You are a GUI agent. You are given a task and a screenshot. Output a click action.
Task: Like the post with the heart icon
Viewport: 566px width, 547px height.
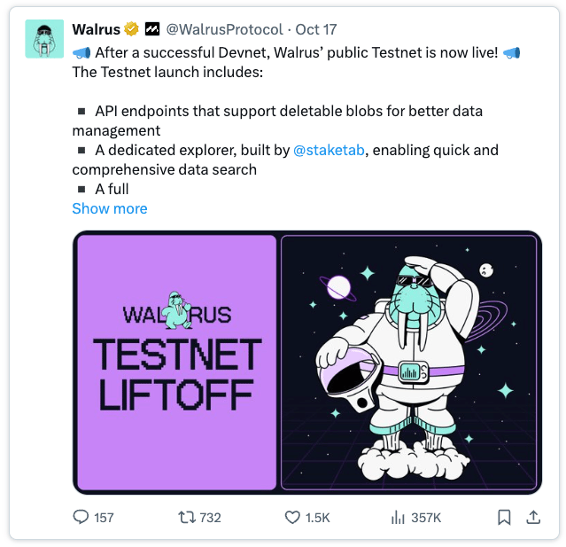pyautogui.click(x=292, y=517)
